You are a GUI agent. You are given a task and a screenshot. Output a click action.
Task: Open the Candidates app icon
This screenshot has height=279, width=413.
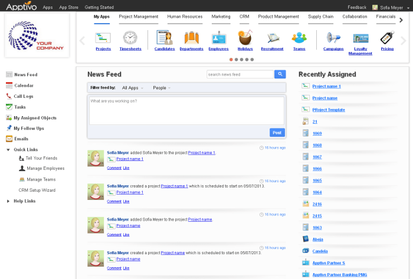[x=165, y=37]
